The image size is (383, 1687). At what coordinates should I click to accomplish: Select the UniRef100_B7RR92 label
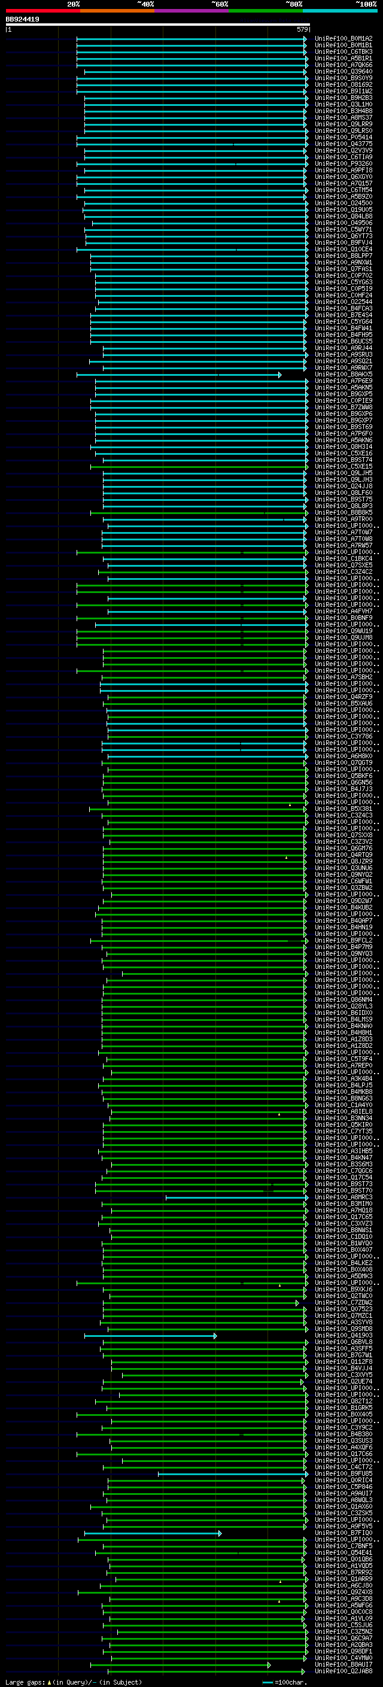[x=344, y=1572]
